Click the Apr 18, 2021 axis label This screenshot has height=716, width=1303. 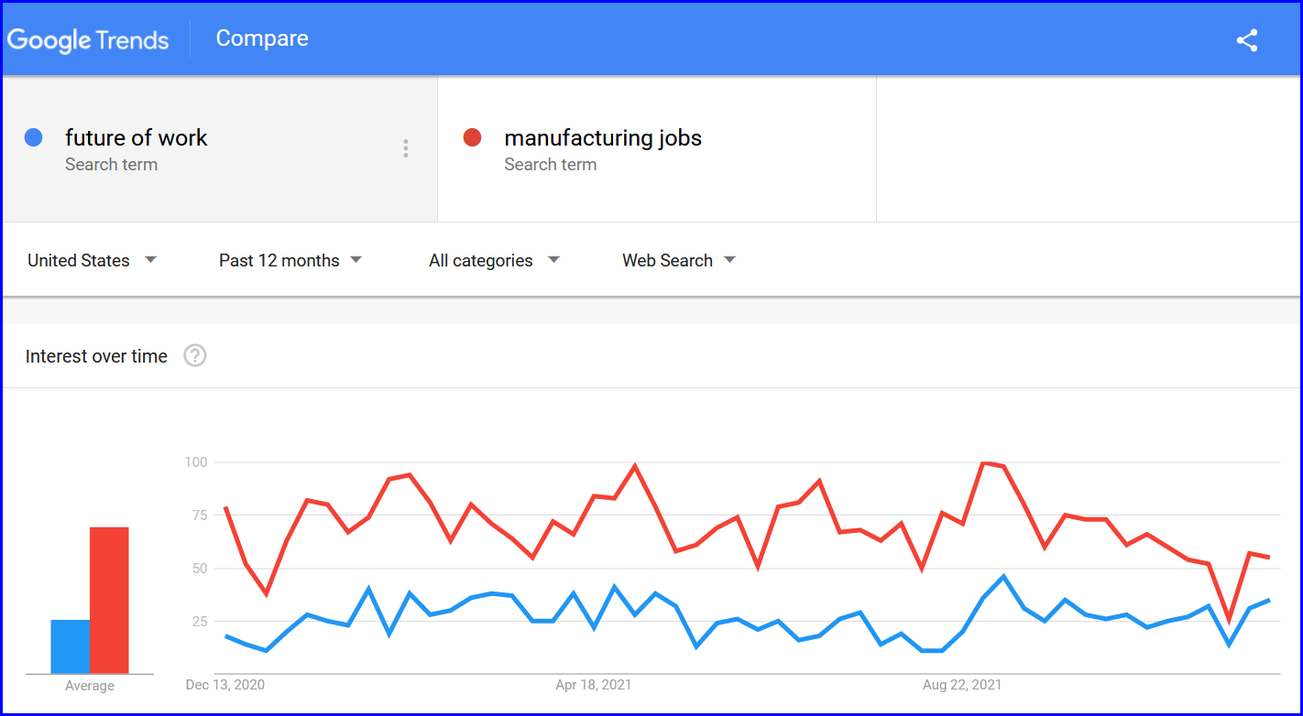[x=594, y=685]
